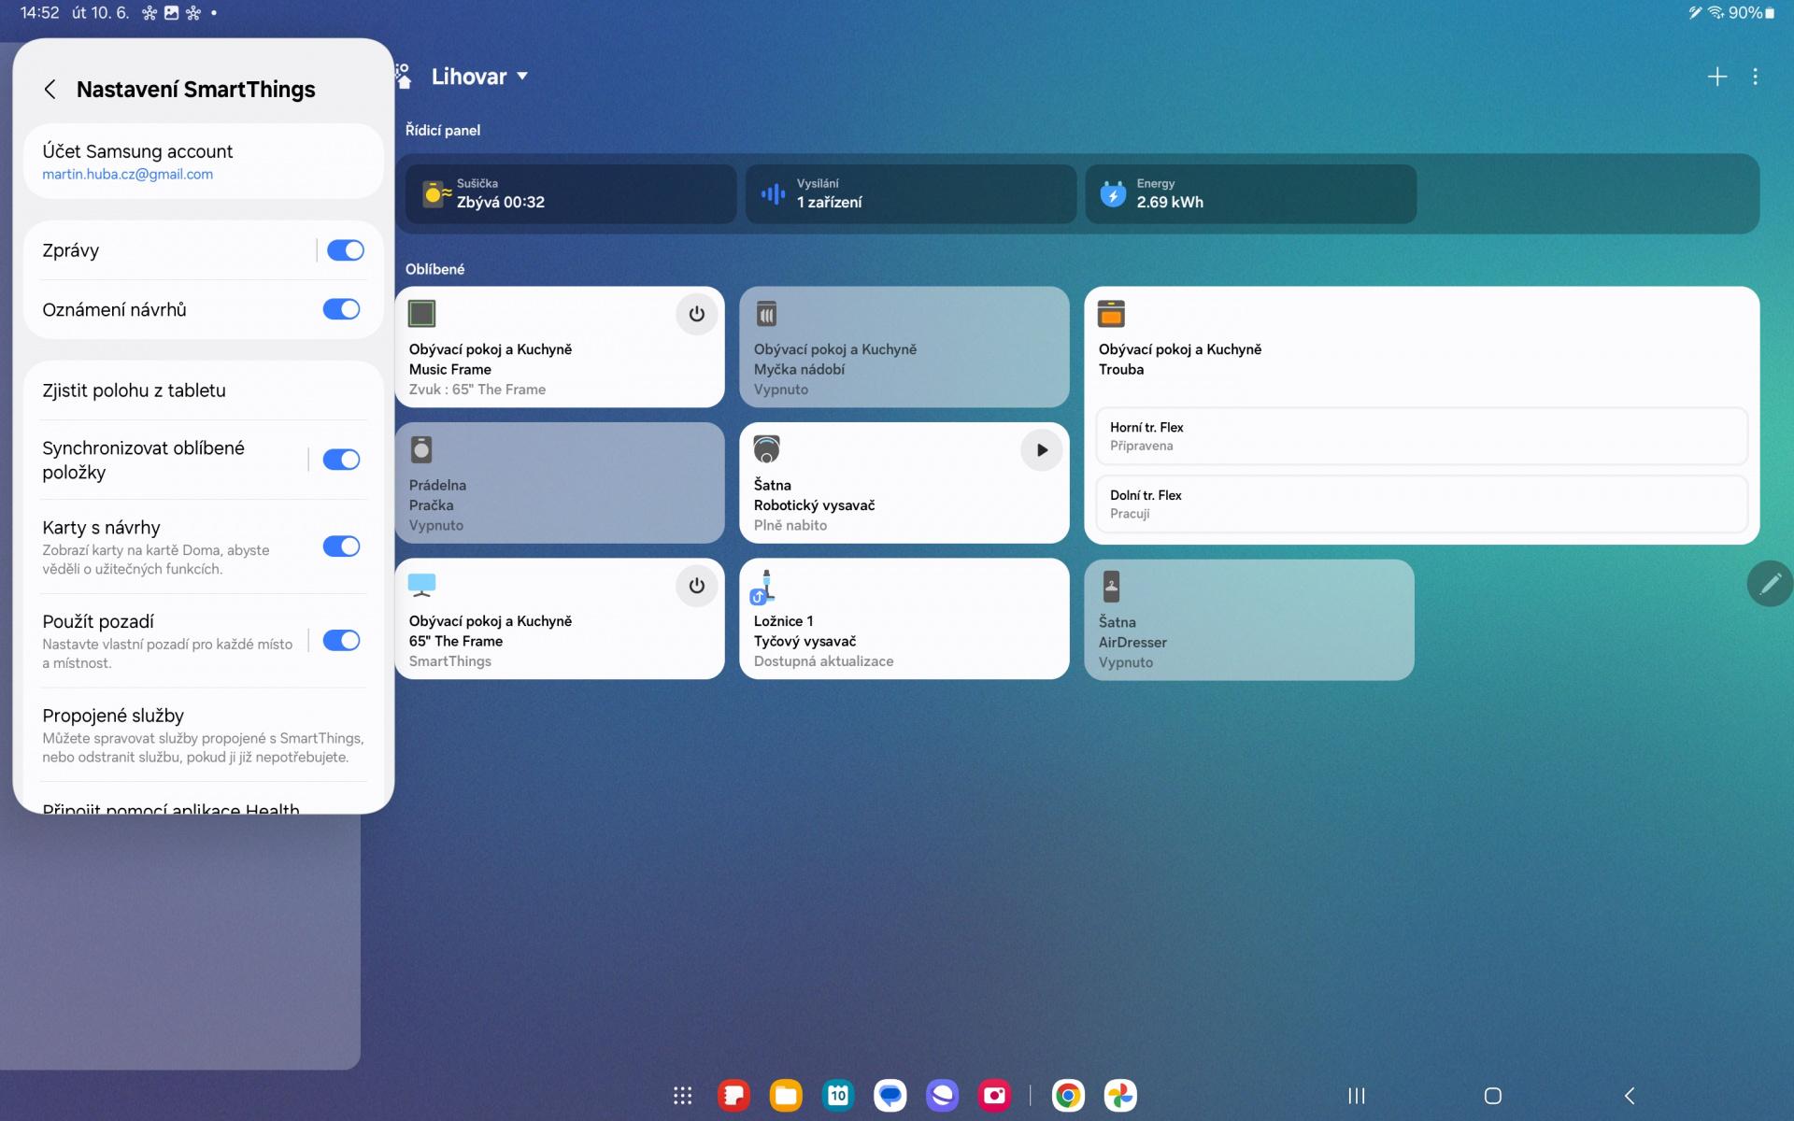Add a new device with plus icon

[1717, 77]
